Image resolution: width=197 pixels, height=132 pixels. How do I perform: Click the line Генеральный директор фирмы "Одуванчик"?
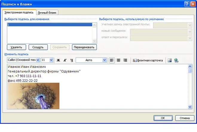pyautogui.click(x=44, y=71)
